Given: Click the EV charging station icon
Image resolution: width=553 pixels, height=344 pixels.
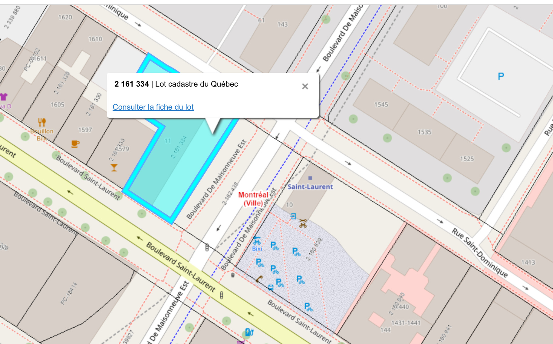Looking at the screenshot, I should [249, 332].
